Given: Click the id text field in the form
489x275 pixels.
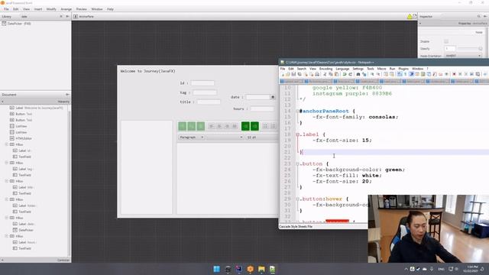Looking at the screenshot, I should [202, 83].
